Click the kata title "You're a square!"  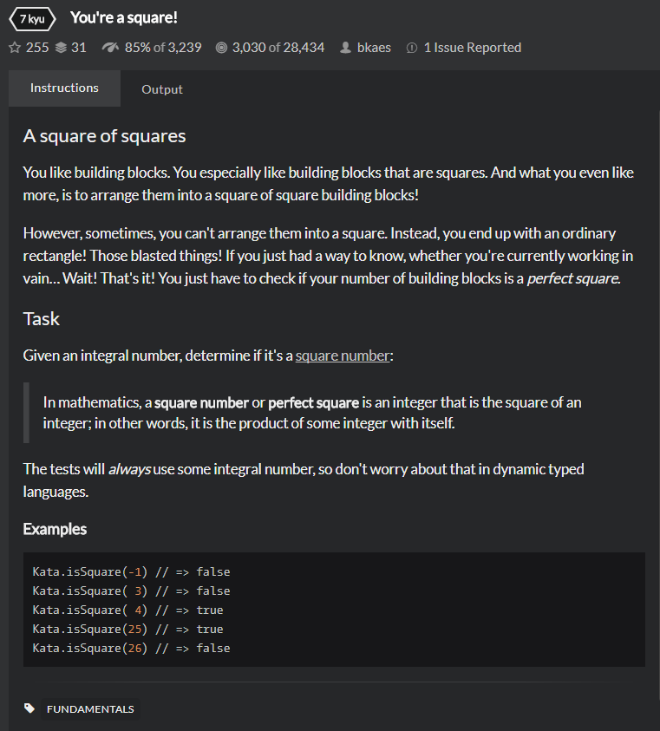pyautogui.click(x=123, y=17)
